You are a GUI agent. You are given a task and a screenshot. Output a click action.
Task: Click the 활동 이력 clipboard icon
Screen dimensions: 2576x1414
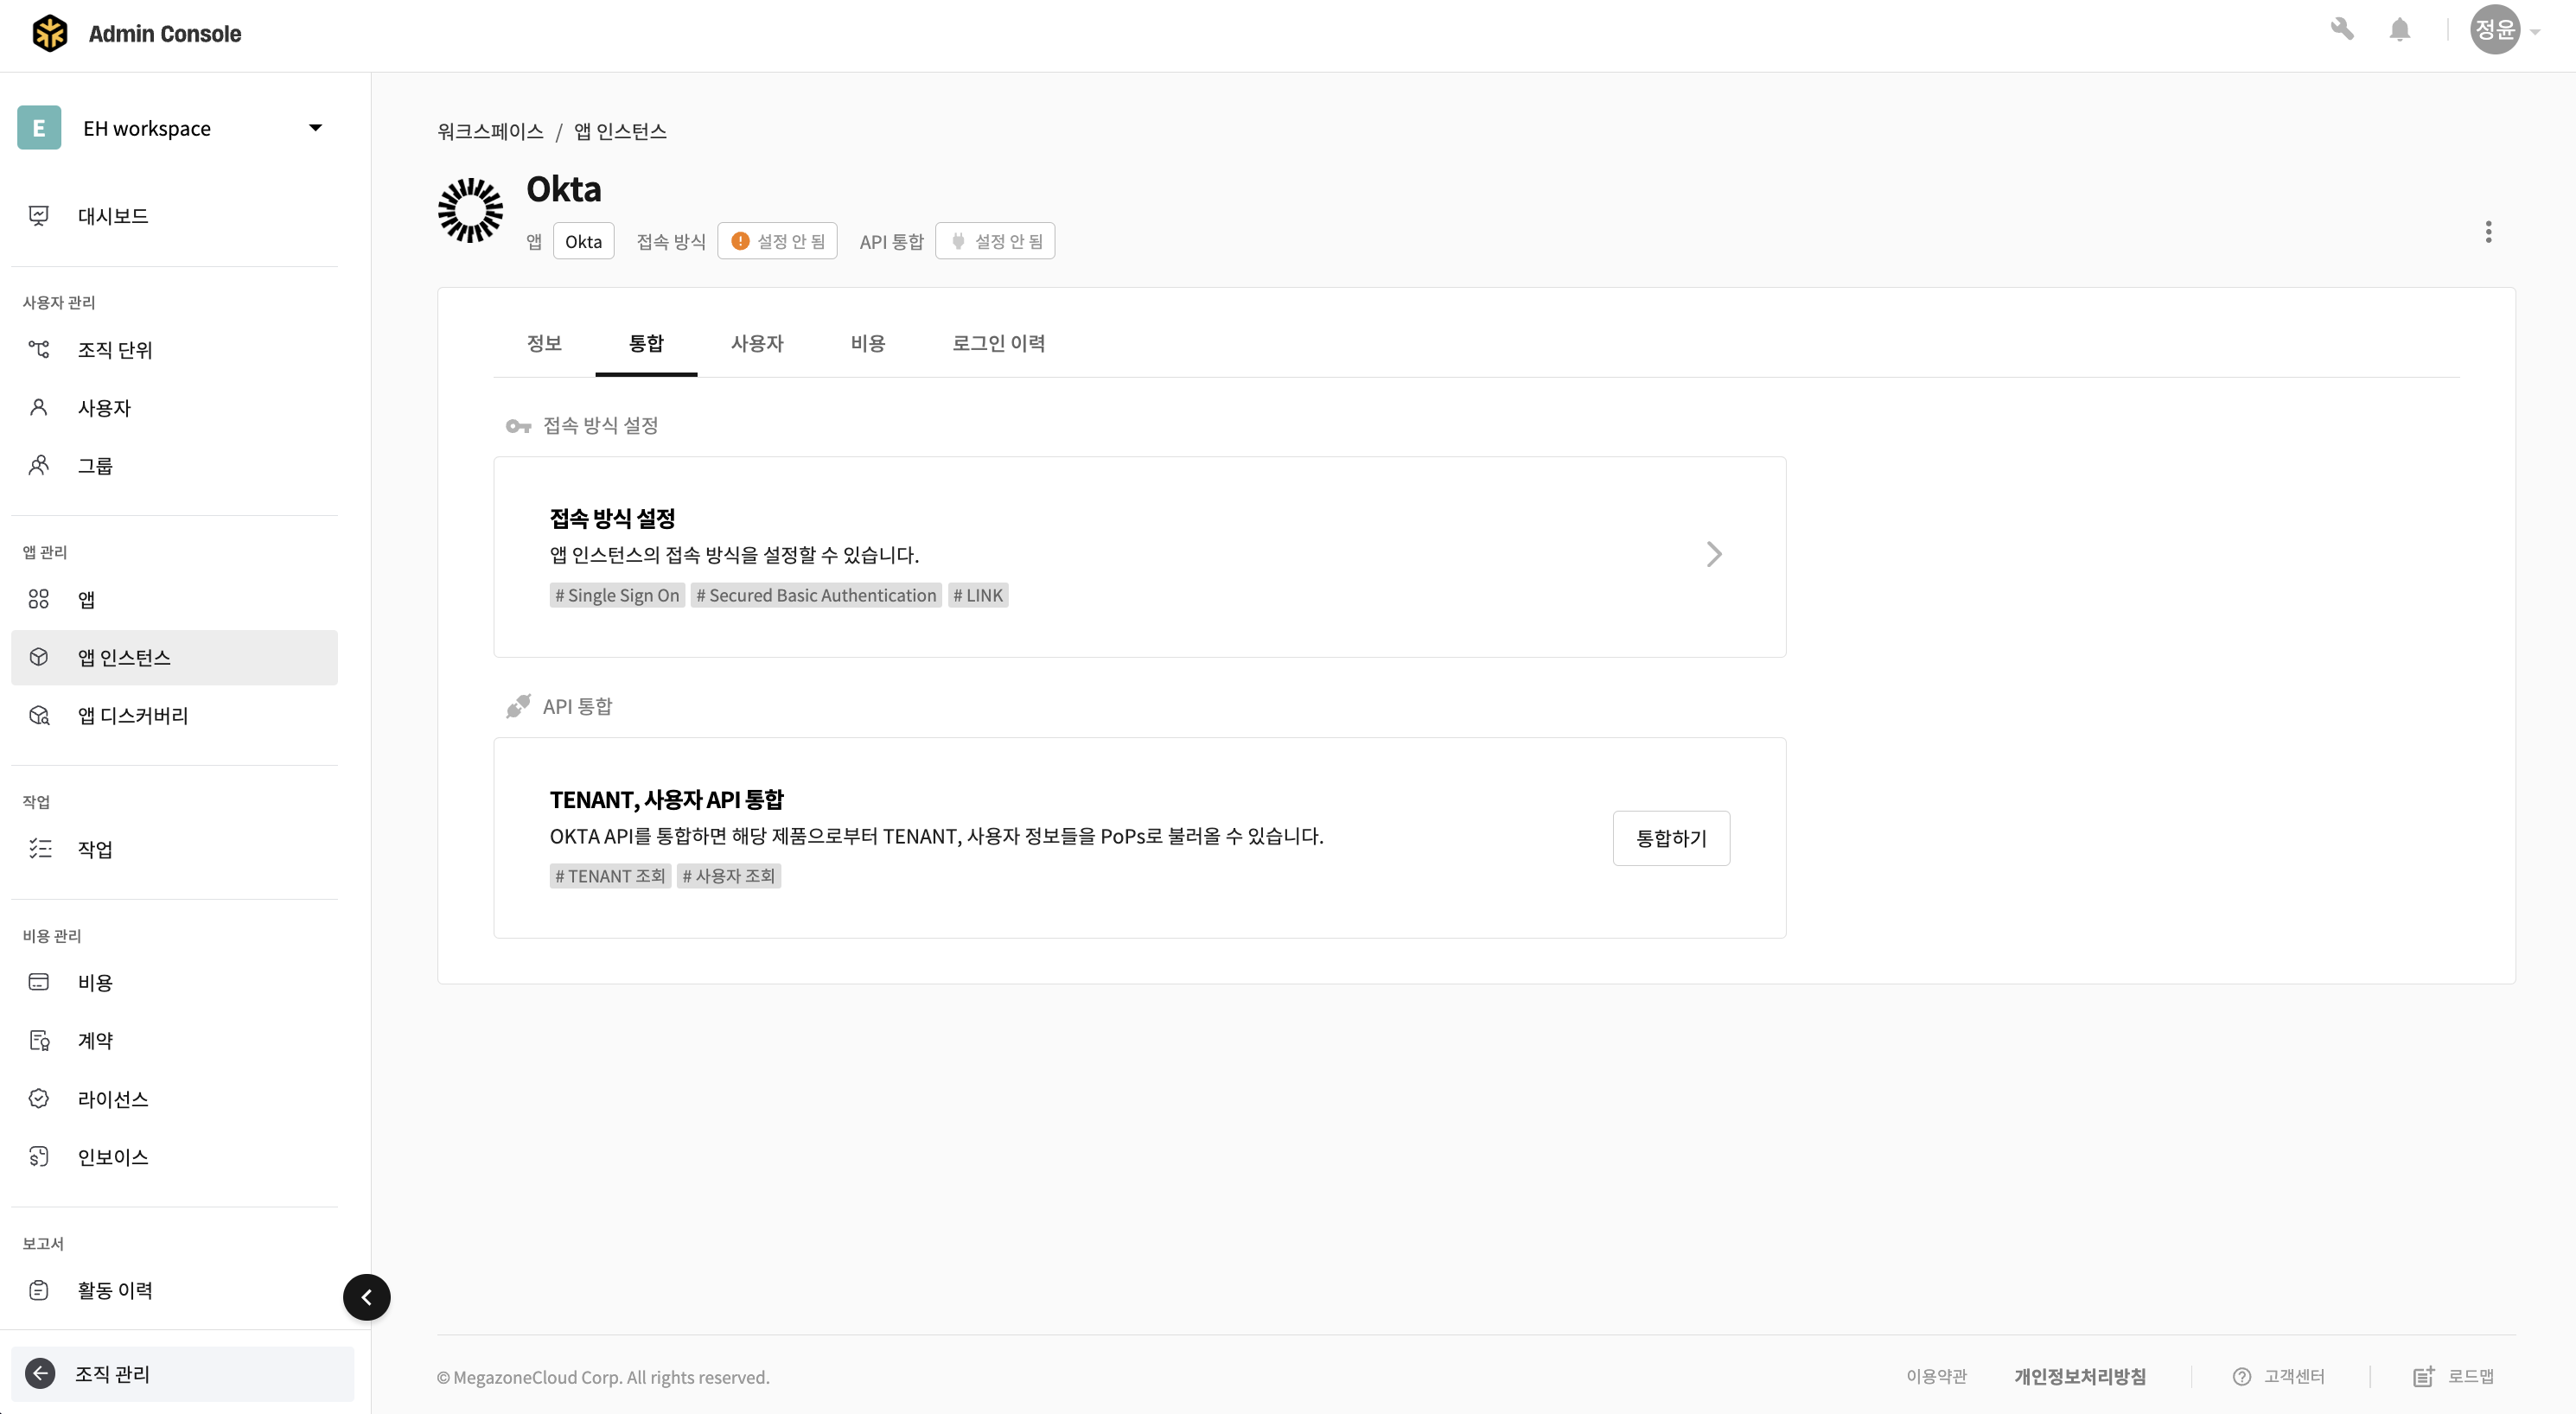[x=39, y=1290]
